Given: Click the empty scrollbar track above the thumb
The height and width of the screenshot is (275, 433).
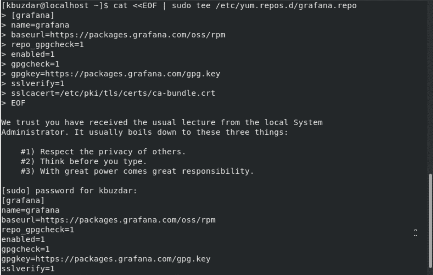Looking at the screenshot, I should tap(429, 87).
